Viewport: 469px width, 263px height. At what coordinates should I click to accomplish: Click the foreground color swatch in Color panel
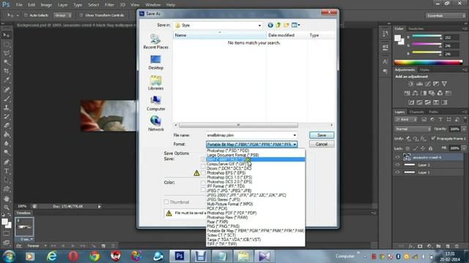397,38
